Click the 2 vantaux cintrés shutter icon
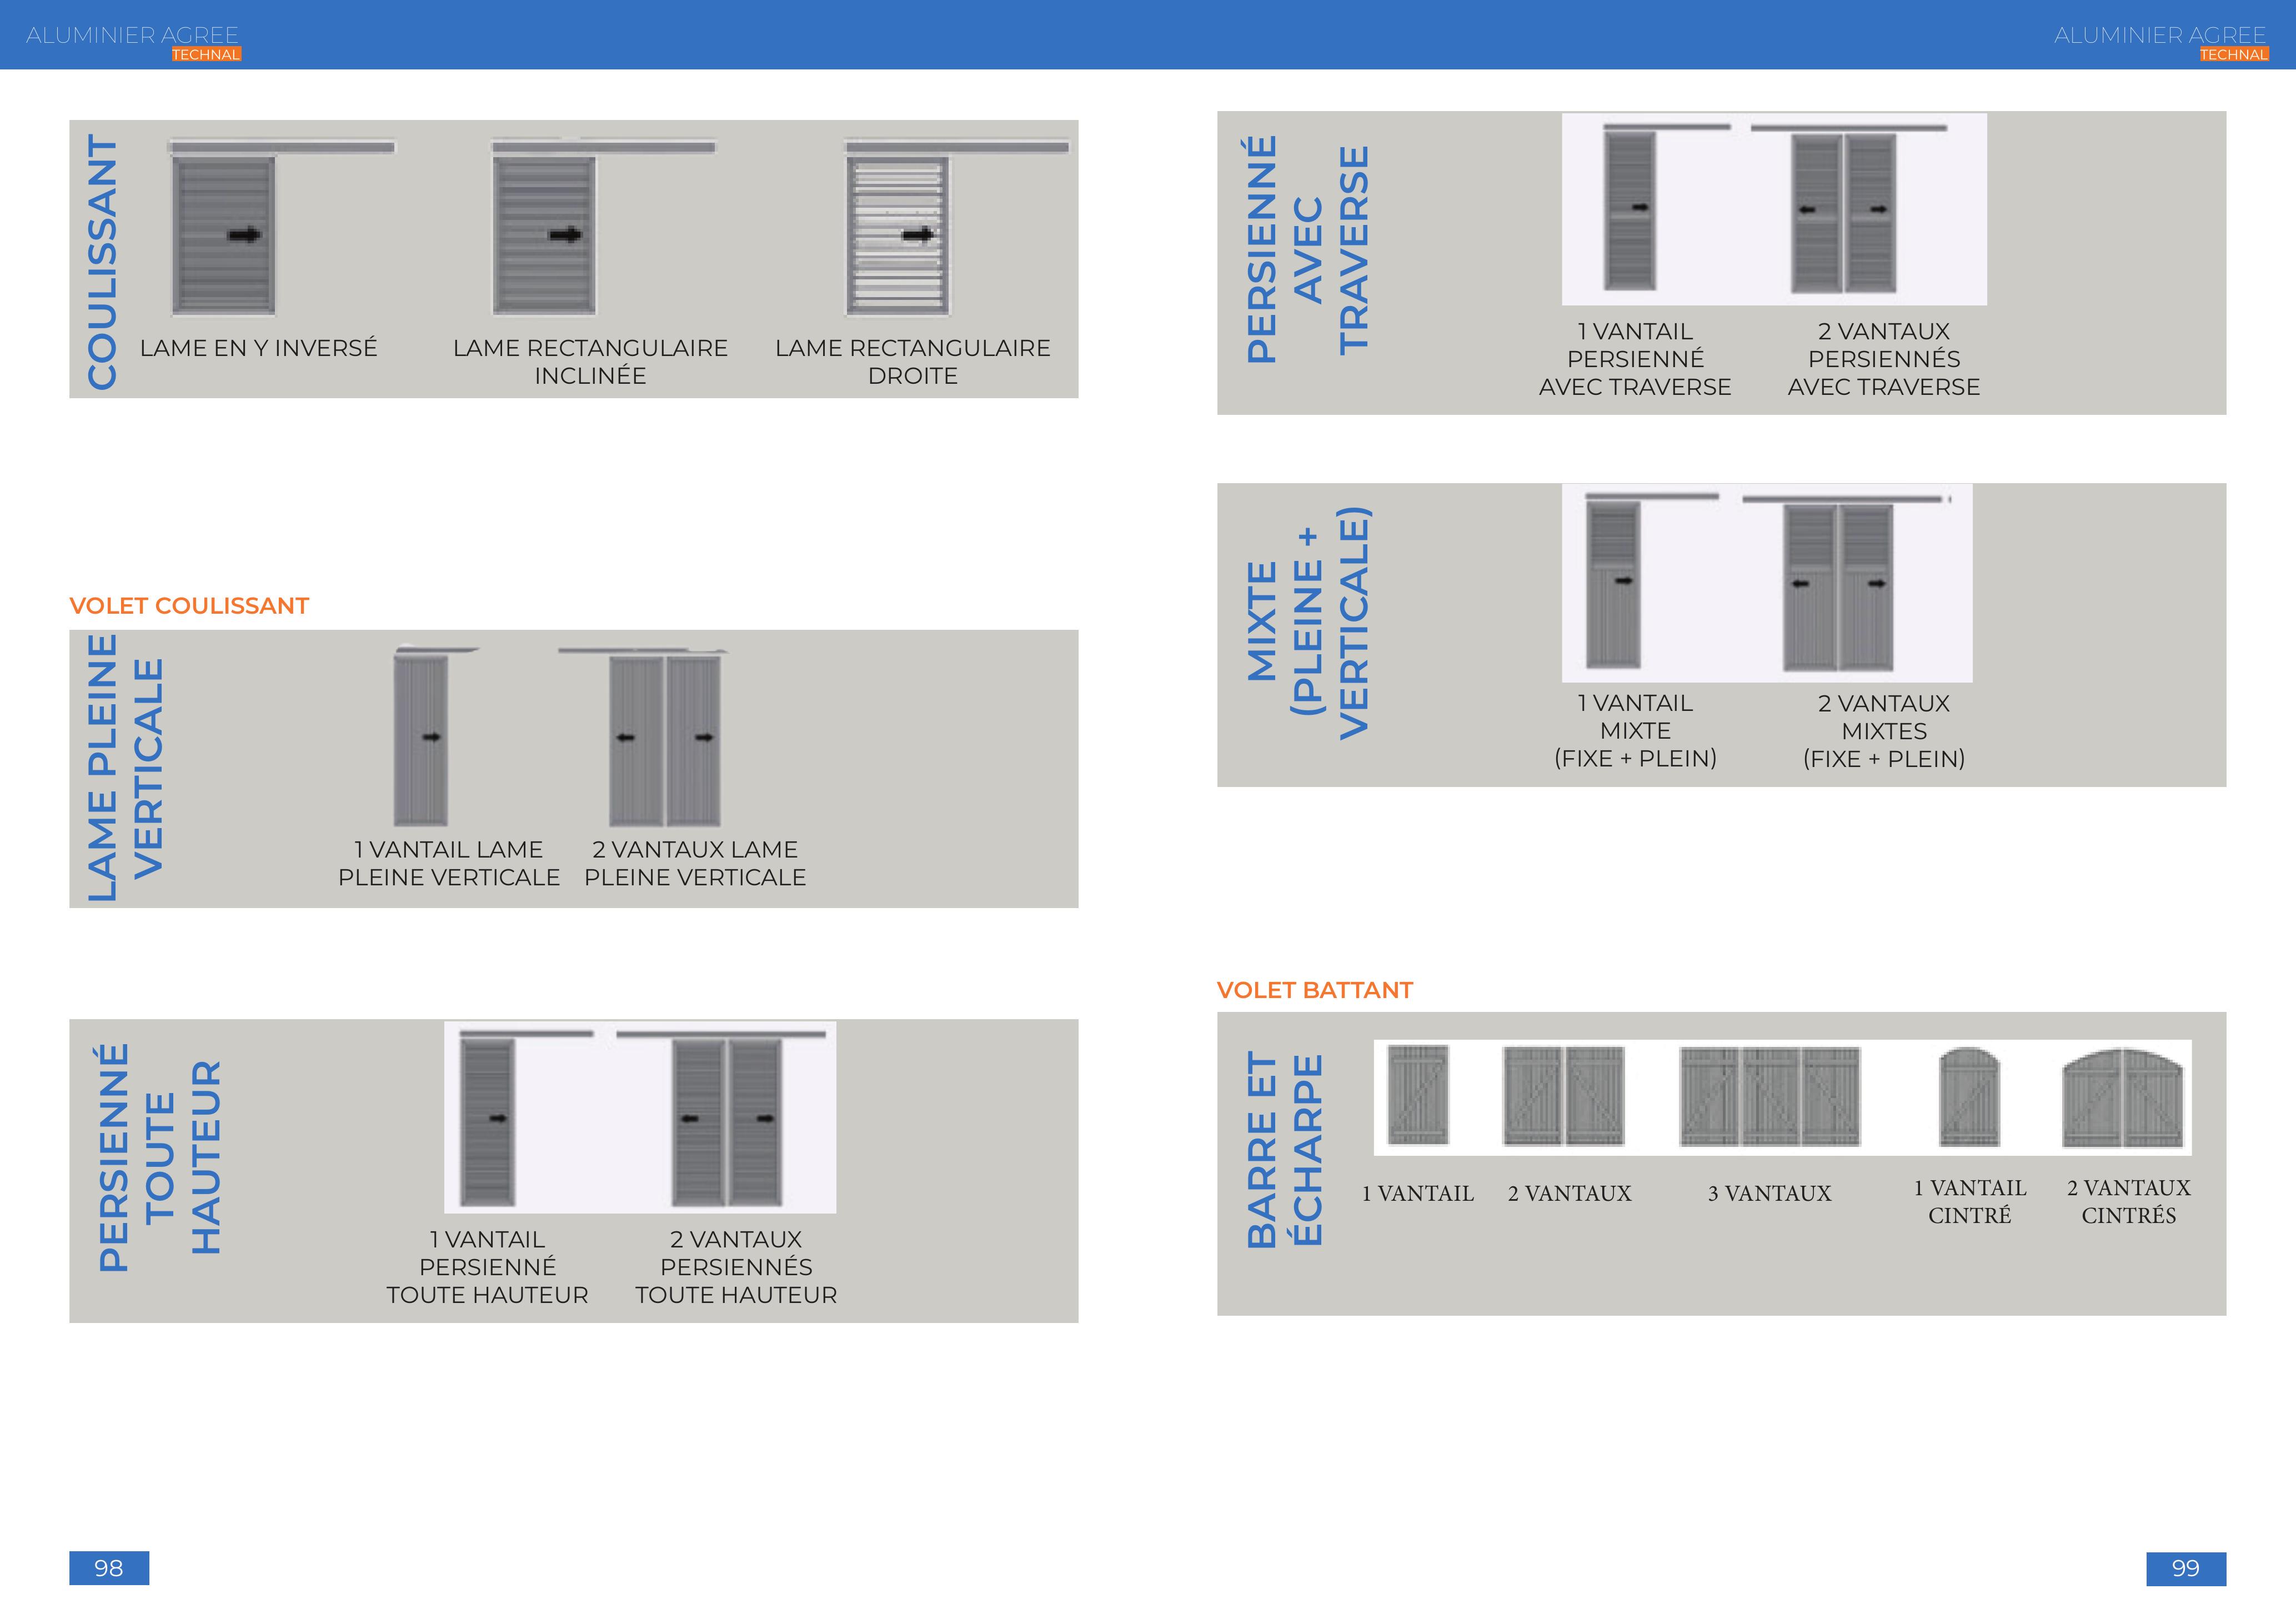Viewport: 2296px width, 1624px height. (x=2122, y=1098)
